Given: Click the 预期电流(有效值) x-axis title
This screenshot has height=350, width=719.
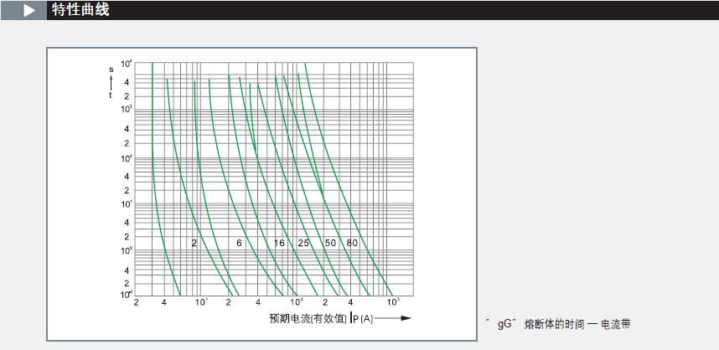Looking at the screenshot, I should [x=308, y=318].
